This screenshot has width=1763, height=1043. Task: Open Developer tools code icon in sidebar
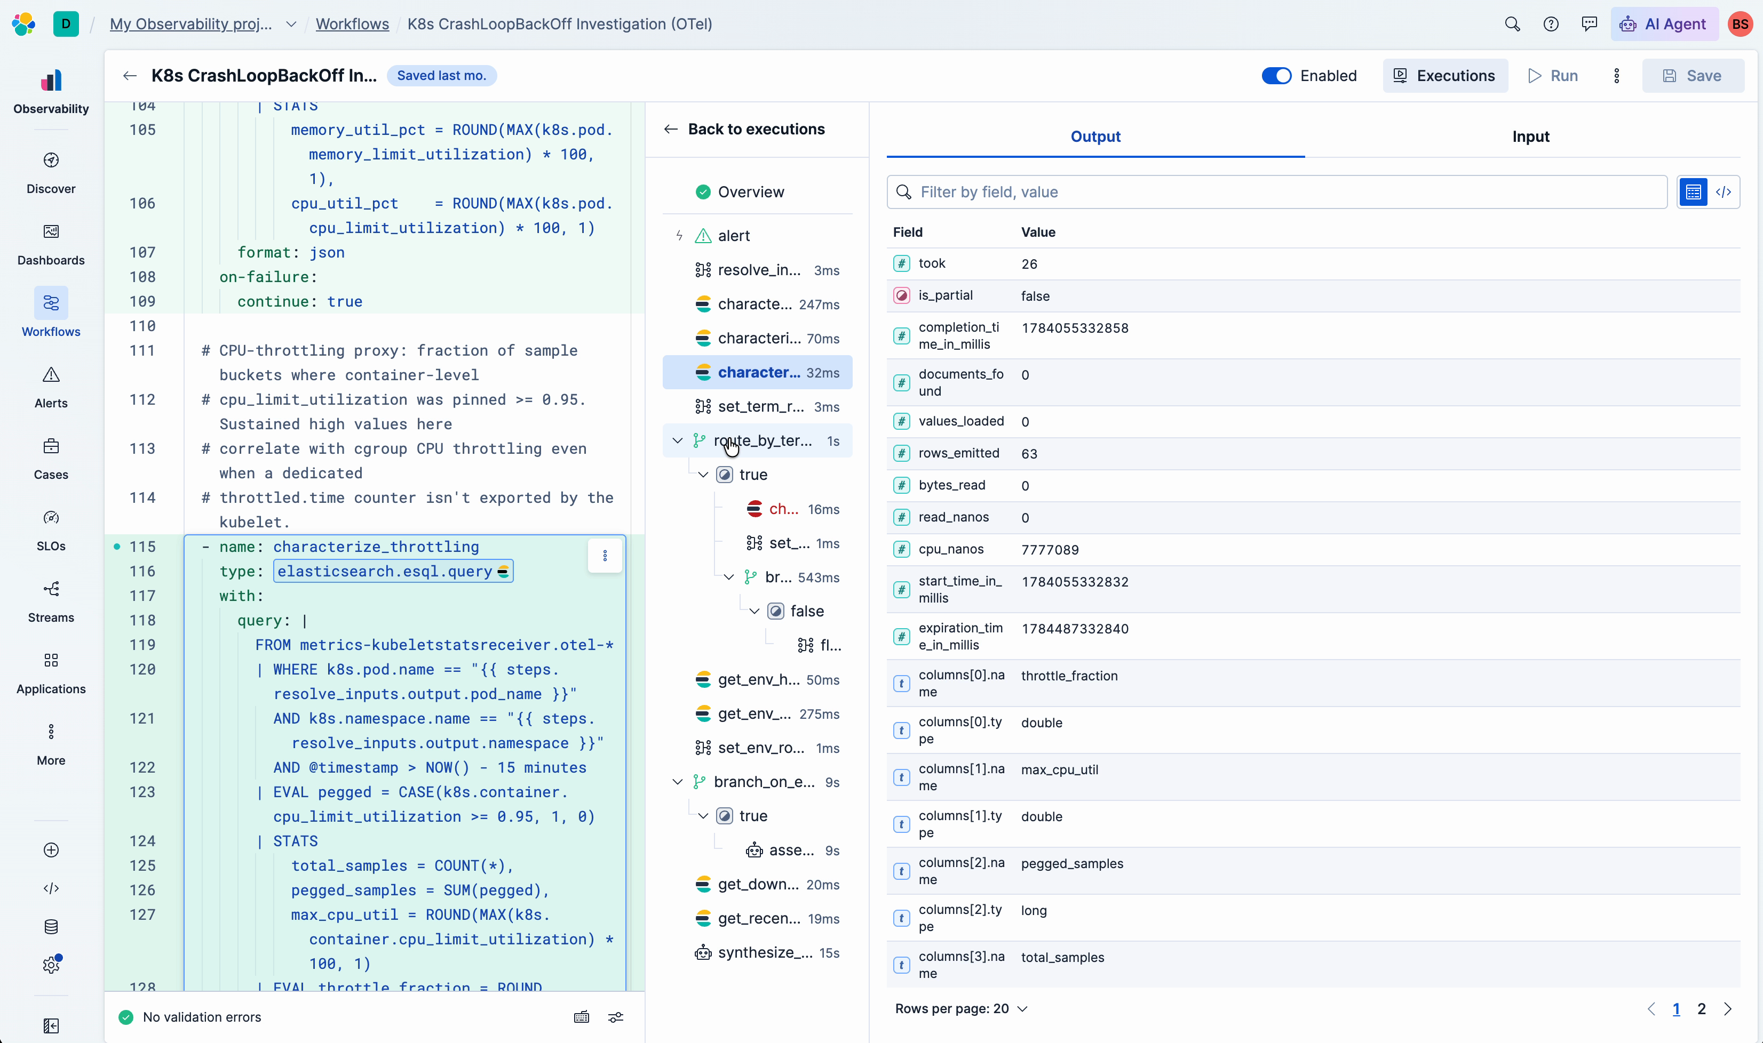pos(51,888)
